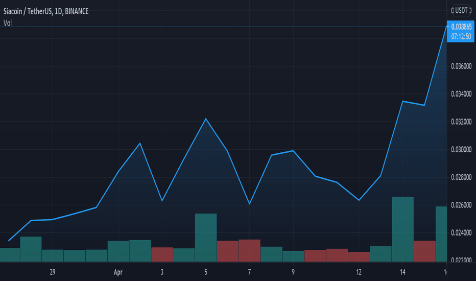Select the red volume bar above April 12
The image size is (476, 281).
coord(359,256)
